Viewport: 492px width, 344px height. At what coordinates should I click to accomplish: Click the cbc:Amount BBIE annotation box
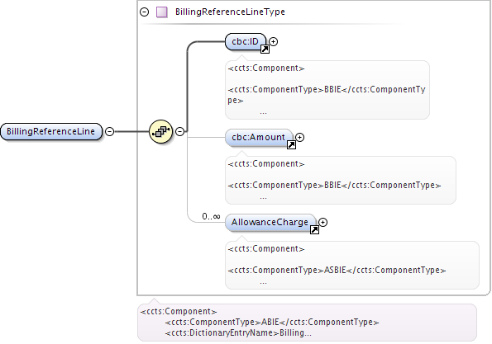coord(341,181)
